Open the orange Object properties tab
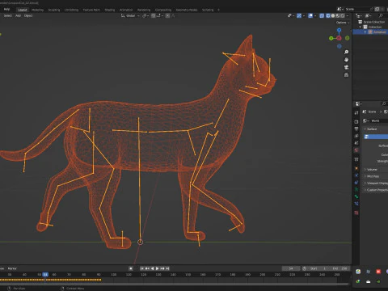Screen dimensions: 388x291 pos(356,168)
